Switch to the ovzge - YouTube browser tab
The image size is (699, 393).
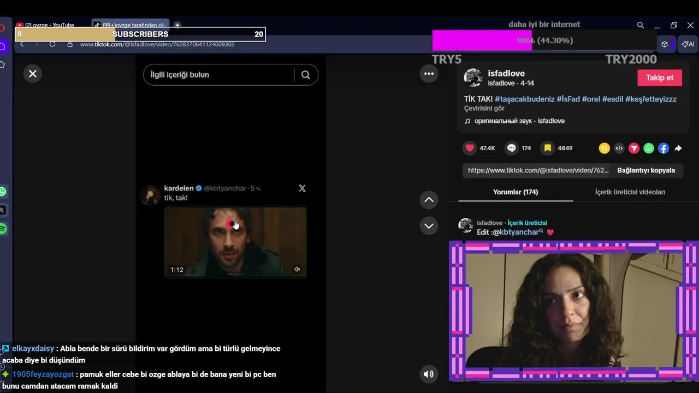coord(49,25)
